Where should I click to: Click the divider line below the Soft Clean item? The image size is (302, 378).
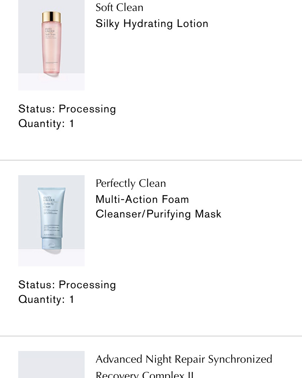coord(151,160)
